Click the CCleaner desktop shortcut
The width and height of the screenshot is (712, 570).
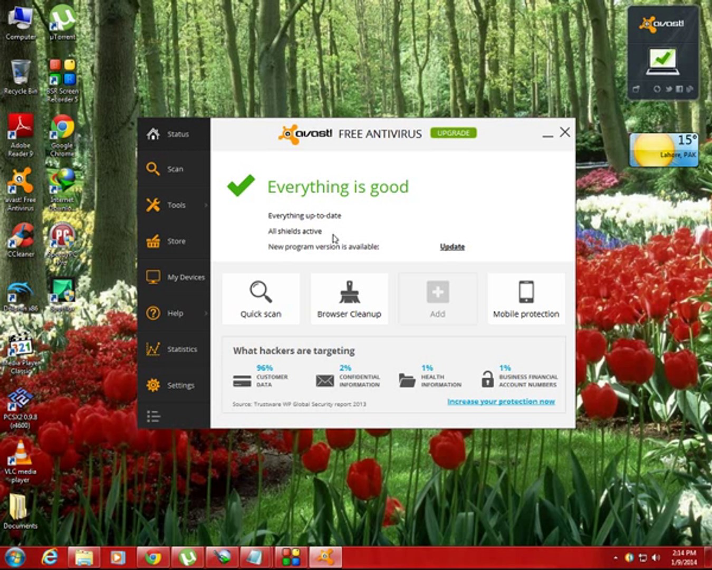point(21,240)
